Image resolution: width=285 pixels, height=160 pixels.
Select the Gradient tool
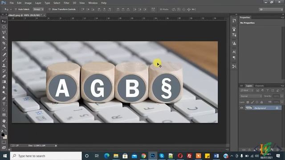coord(4,82)
